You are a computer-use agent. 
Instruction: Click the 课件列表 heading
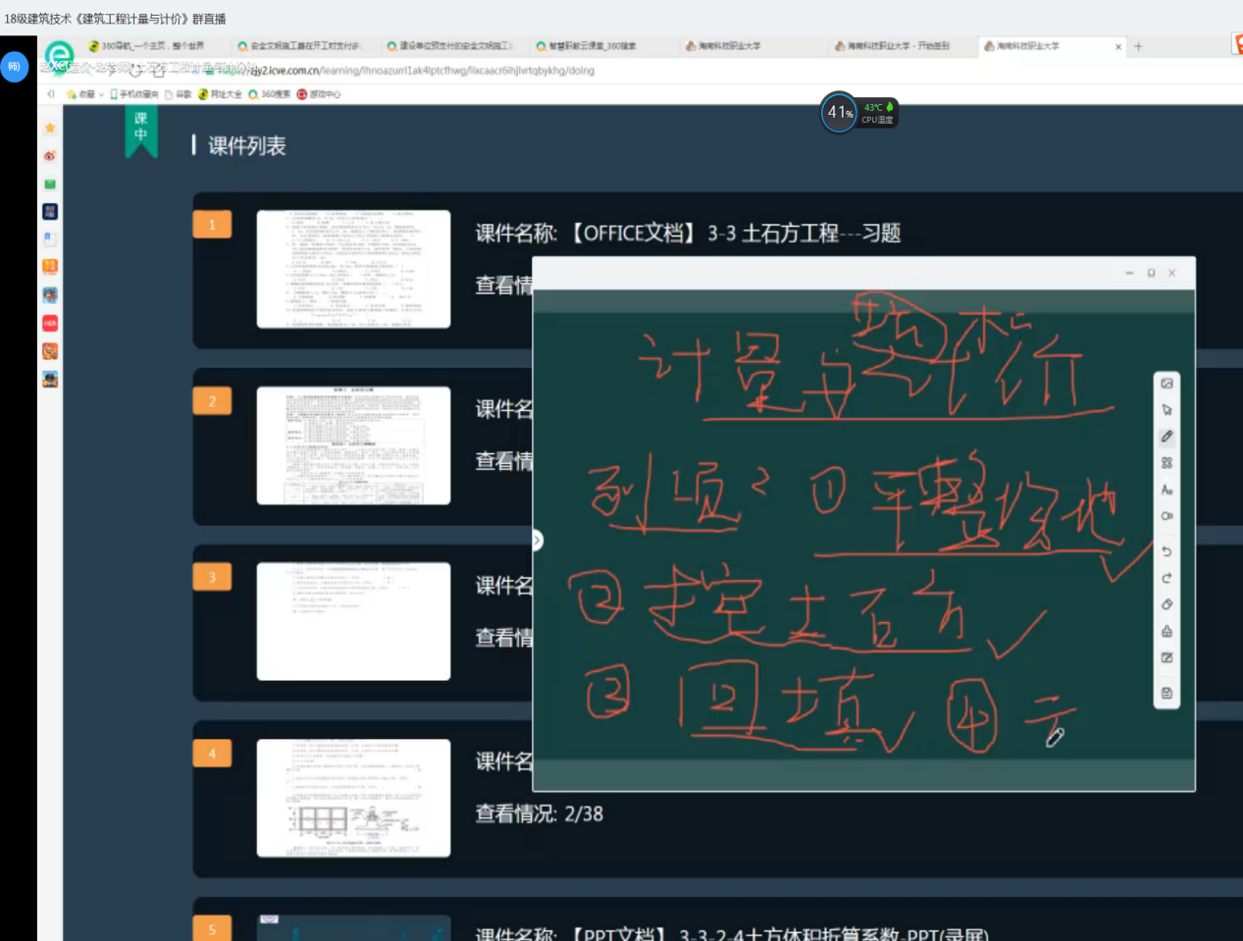(247, 146)
